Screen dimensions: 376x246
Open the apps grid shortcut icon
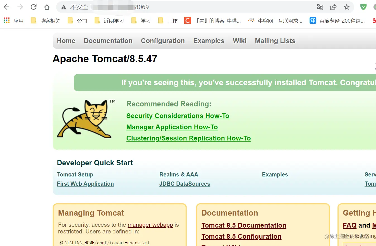pyautogui.click(x=7, y=20)
